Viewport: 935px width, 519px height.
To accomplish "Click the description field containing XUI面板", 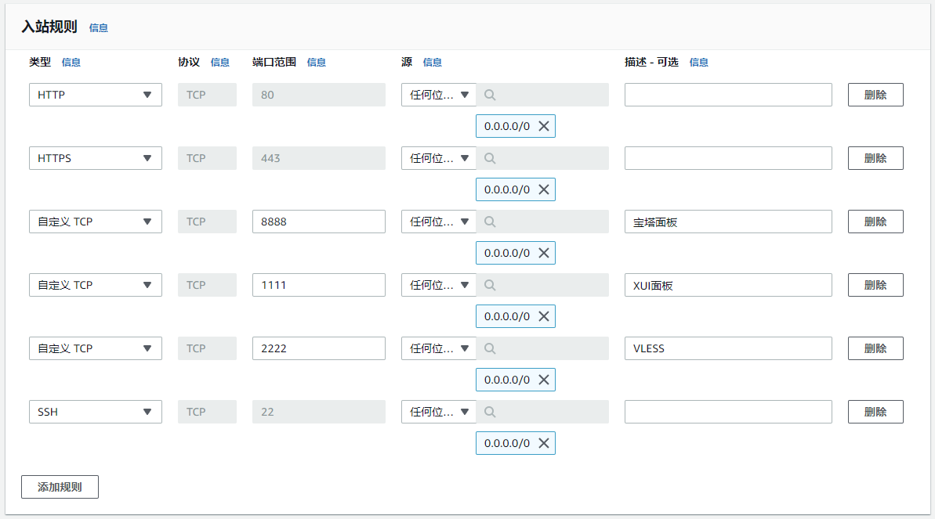I will tap(727, 285).
